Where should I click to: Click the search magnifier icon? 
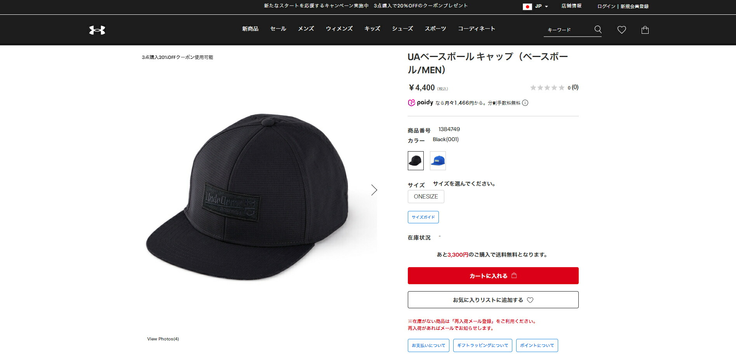click(598, 29)
